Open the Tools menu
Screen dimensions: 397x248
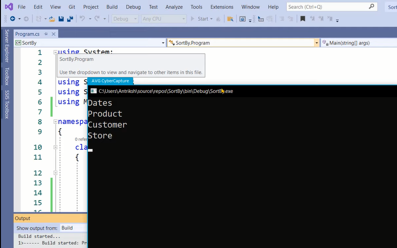click(196, 7)
